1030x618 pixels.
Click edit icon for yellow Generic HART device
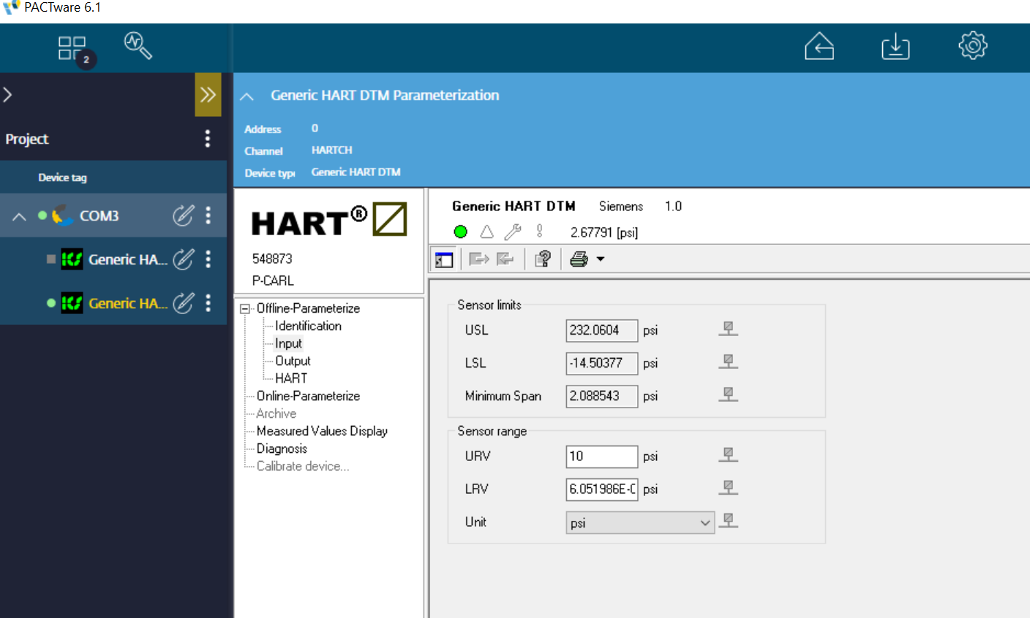(183, 302)
